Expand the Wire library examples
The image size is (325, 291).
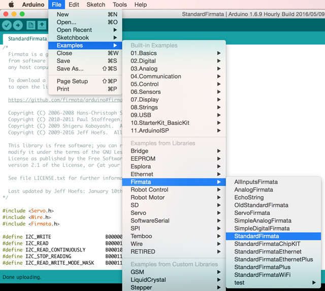[x=174, y=244]
